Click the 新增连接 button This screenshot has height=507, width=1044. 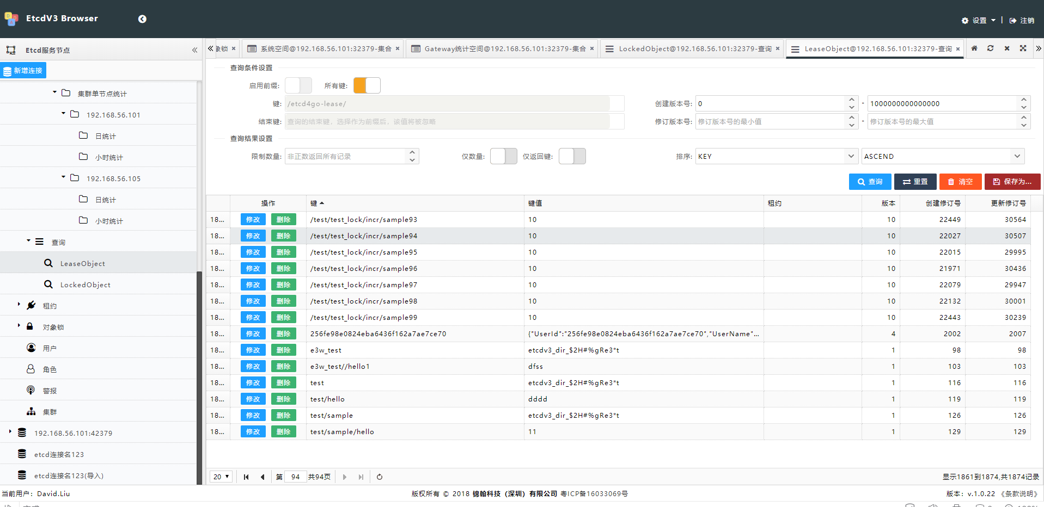tap(23, 71)
